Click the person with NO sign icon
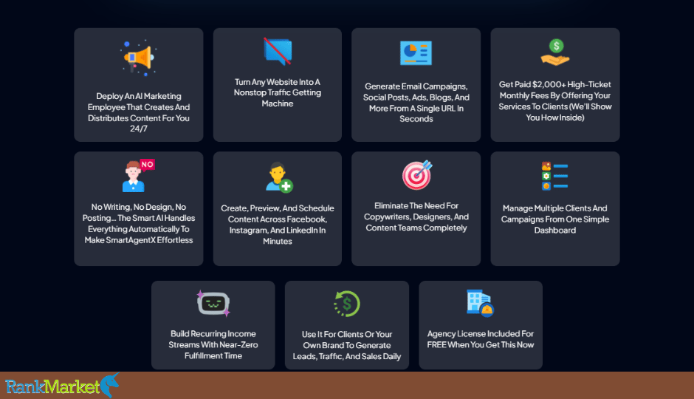694x399 pixels. (139, 175)
